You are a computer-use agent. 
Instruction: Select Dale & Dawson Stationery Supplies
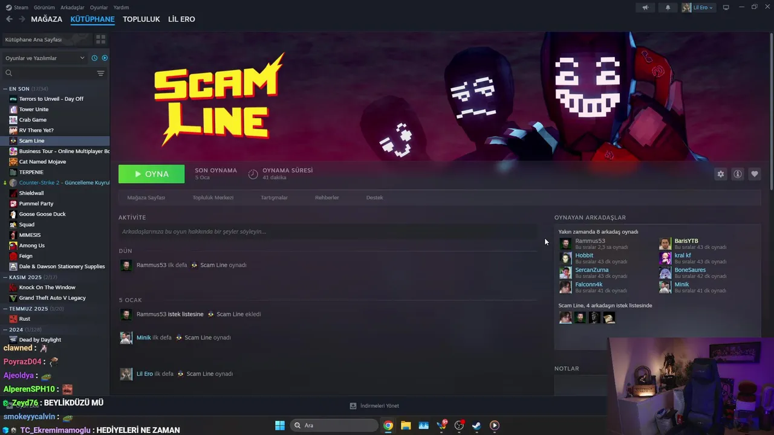coord(62,266)
